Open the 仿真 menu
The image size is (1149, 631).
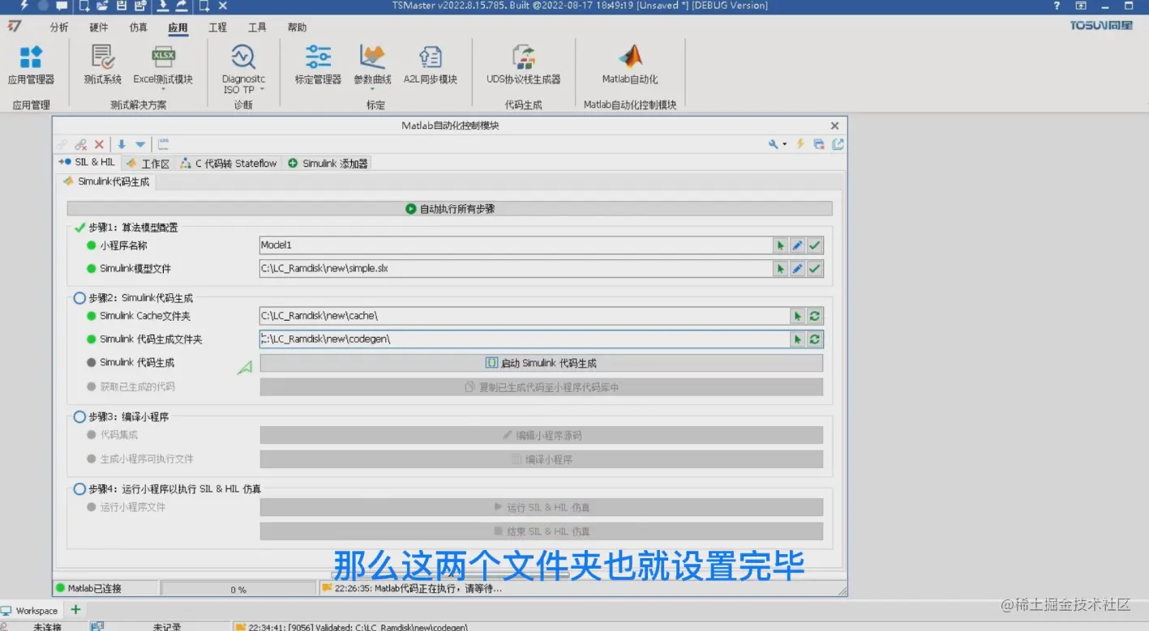(x=139, y=28)
